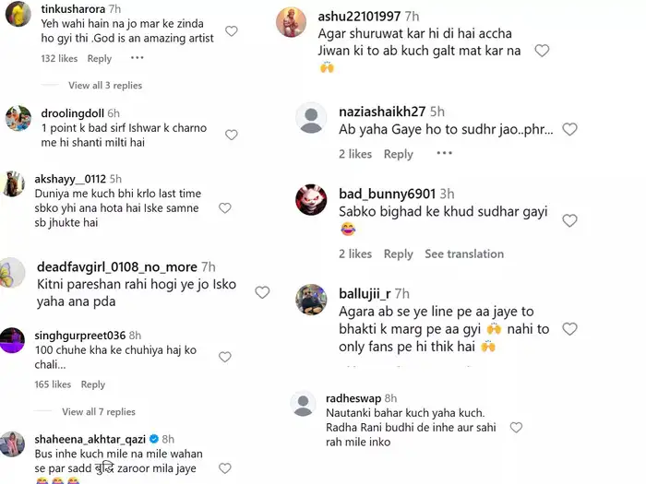Viewport: 646px width, 484px height.
Task: Open ashu22101997's profile picture
Action: click(x=291, y=22)
